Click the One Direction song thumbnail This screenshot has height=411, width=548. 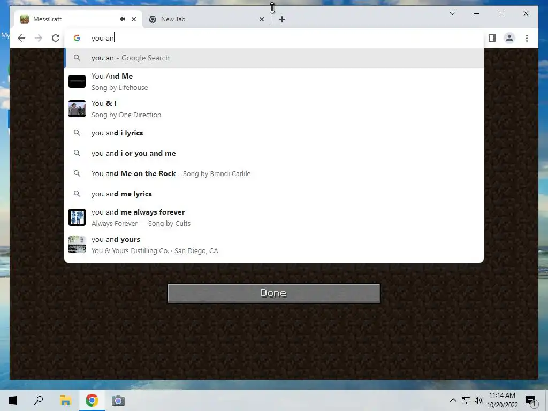(77, 109)
